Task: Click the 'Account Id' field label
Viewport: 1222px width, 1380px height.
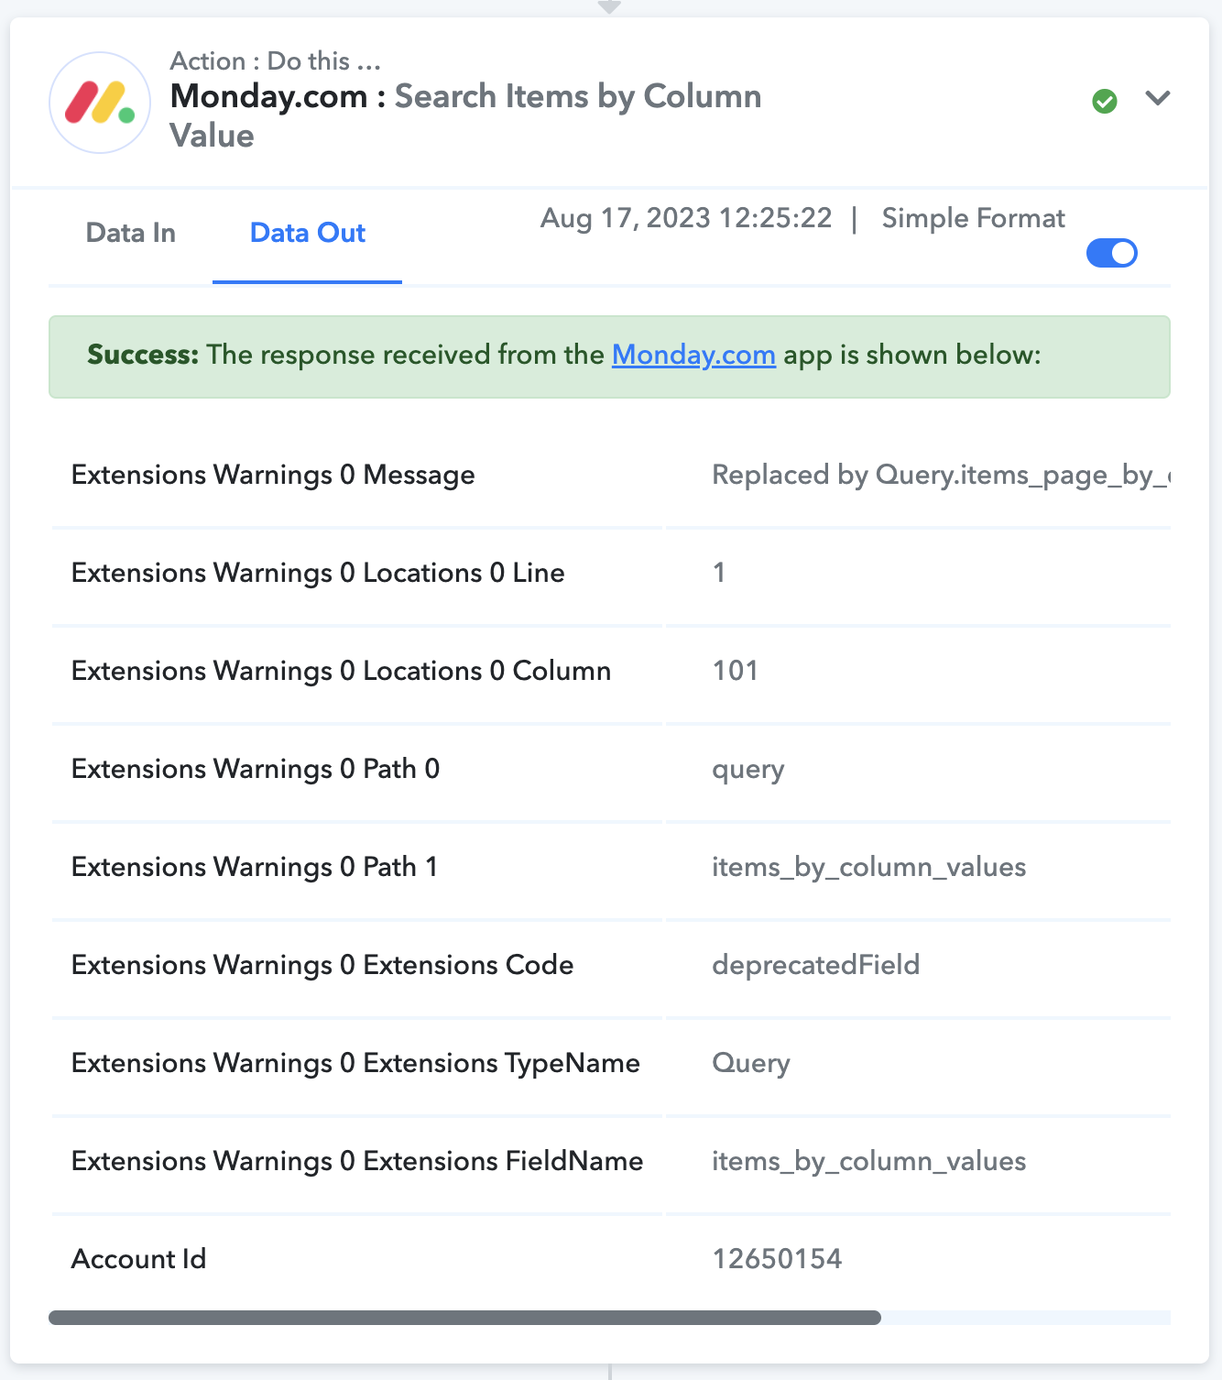Action: tap(138, 1259)
